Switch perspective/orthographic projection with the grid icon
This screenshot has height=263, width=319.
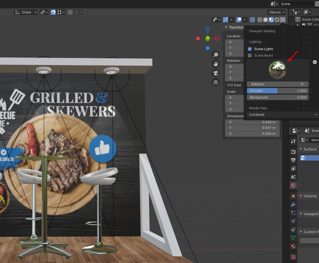pyautogui.click(x=216, y=82)
